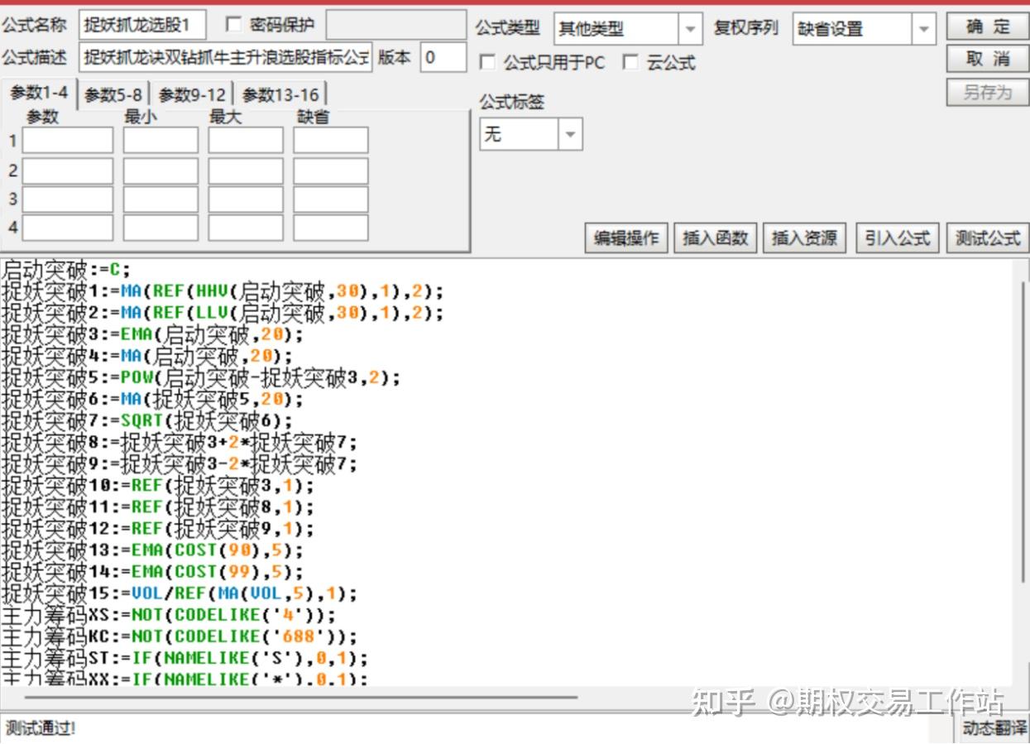Image resolution: width=1030 pixels, height=744 pixels.
Task: Switch to the 参数5-8 tab
Action: [113, 94]
